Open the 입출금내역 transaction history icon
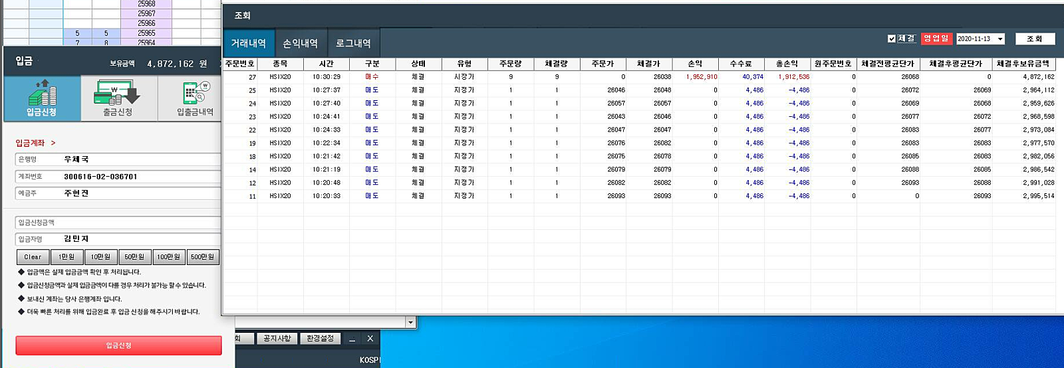The width and height of the screenshot is (1064, 368). 195,98
